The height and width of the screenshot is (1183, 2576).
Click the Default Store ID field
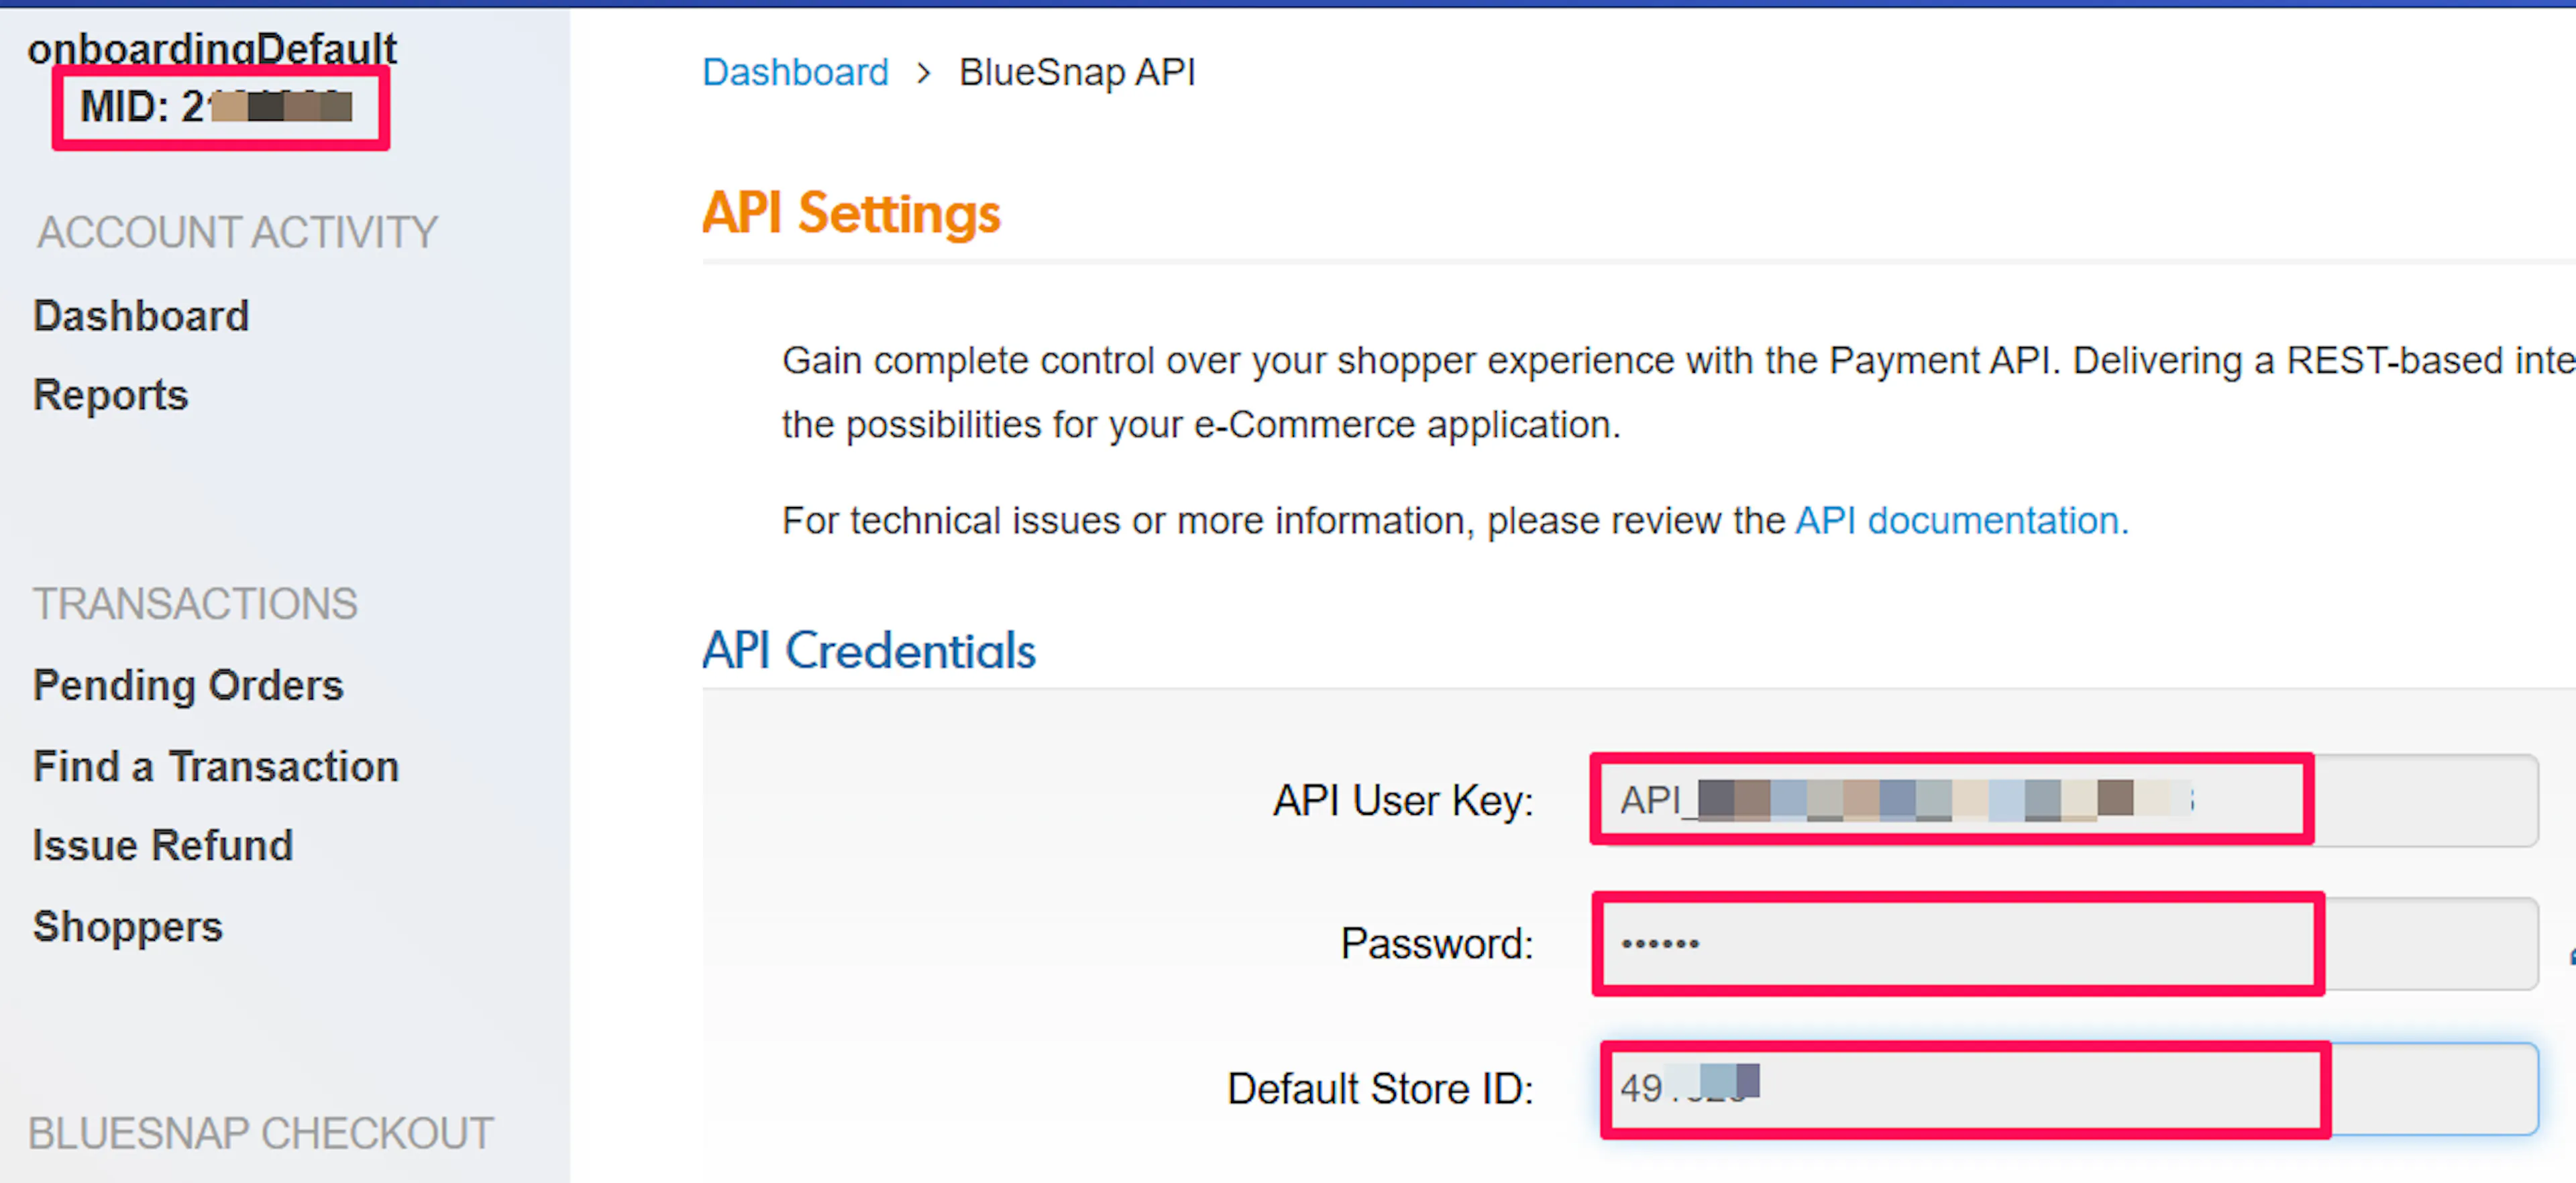click(2068, 1088)
